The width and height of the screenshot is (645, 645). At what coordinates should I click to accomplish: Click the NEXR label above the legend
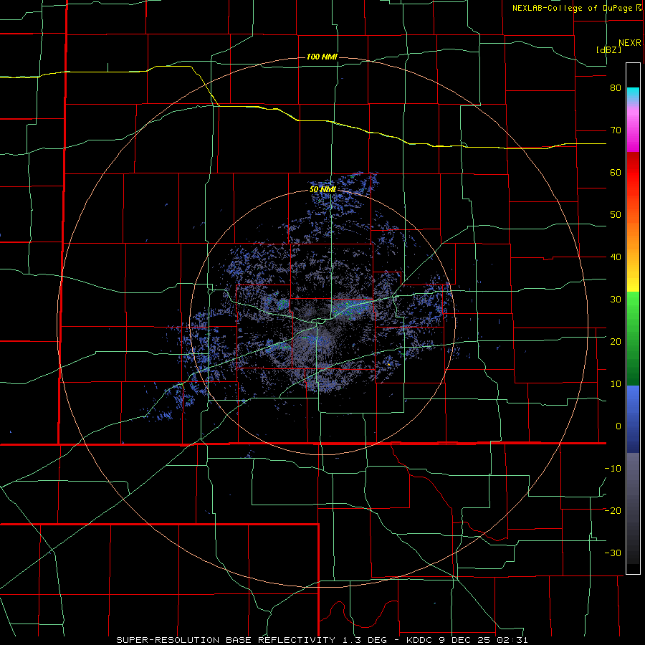[x=630, y=43]
